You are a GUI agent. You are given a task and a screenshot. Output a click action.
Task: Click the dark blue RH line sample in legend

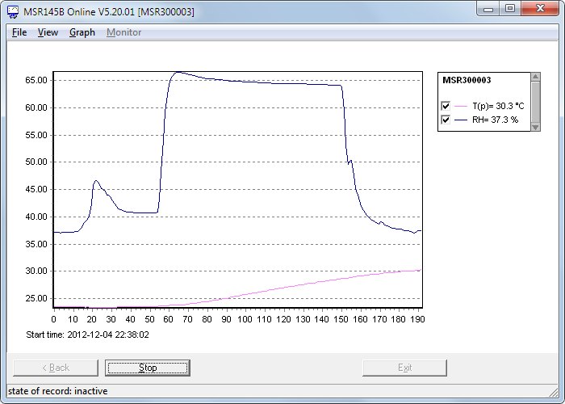tap(461, 120)
